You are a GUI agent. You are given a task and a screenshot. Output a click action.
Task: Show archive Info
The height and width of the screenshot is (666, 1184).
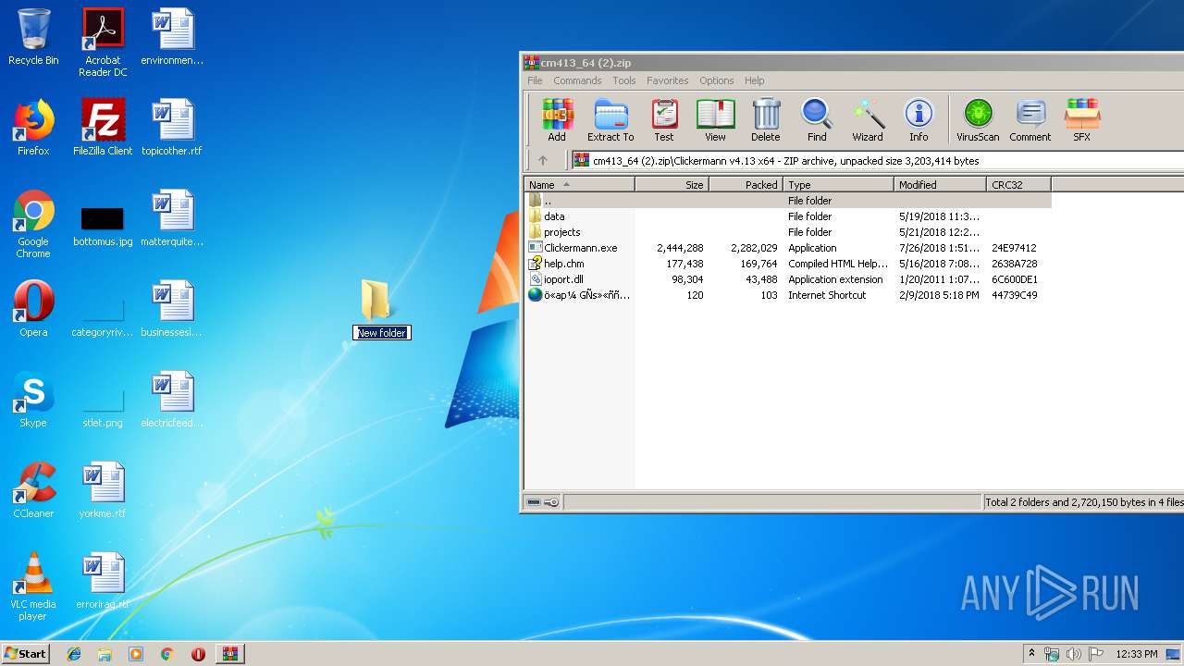click(919, 120)
